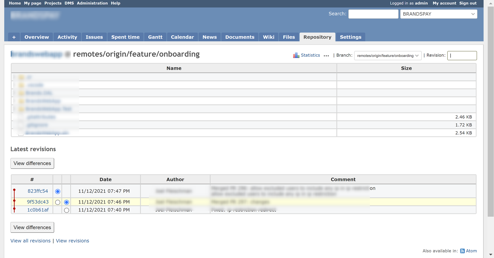This screenshot has width=494, height=258.
Task: Click the plus icon left of the Overview tab
Action: coord(14,37)
